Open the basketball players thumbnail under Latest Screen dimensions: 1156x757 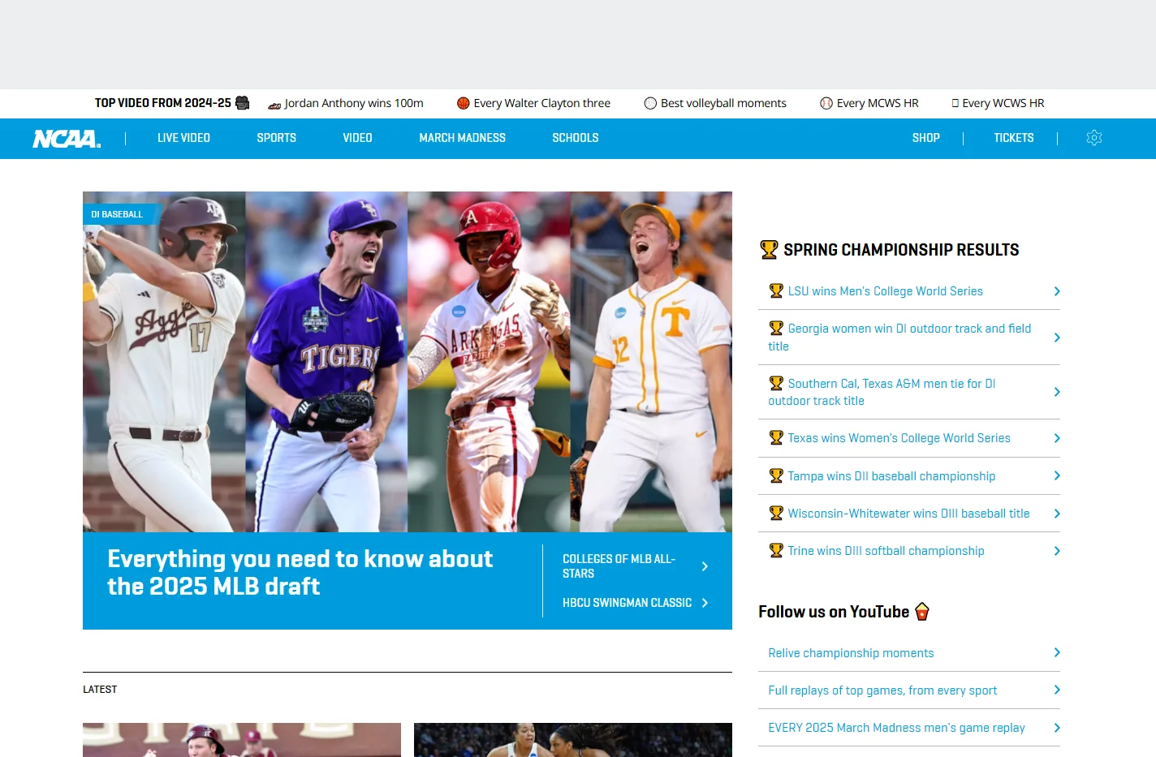(x=573, y=740)
